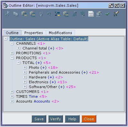Click the sort ascending toolbar icon
The width and height of the screenshot is (128, 127).
click(74, 14)
